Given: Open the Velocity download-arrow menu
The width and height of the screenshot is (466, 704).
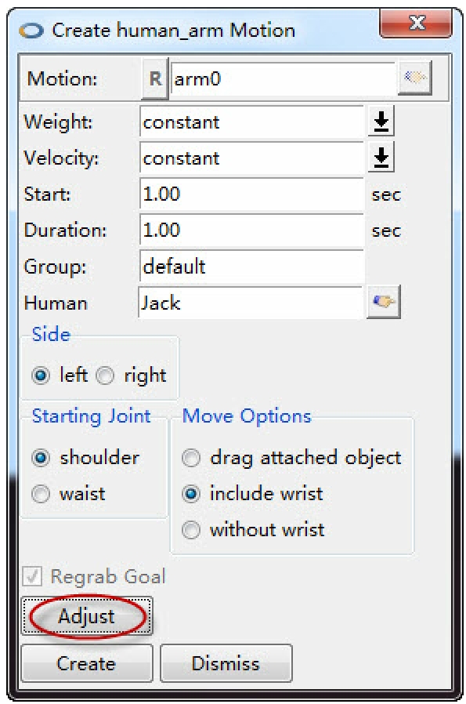Looking at the screenshot, I should pos(381,157).
